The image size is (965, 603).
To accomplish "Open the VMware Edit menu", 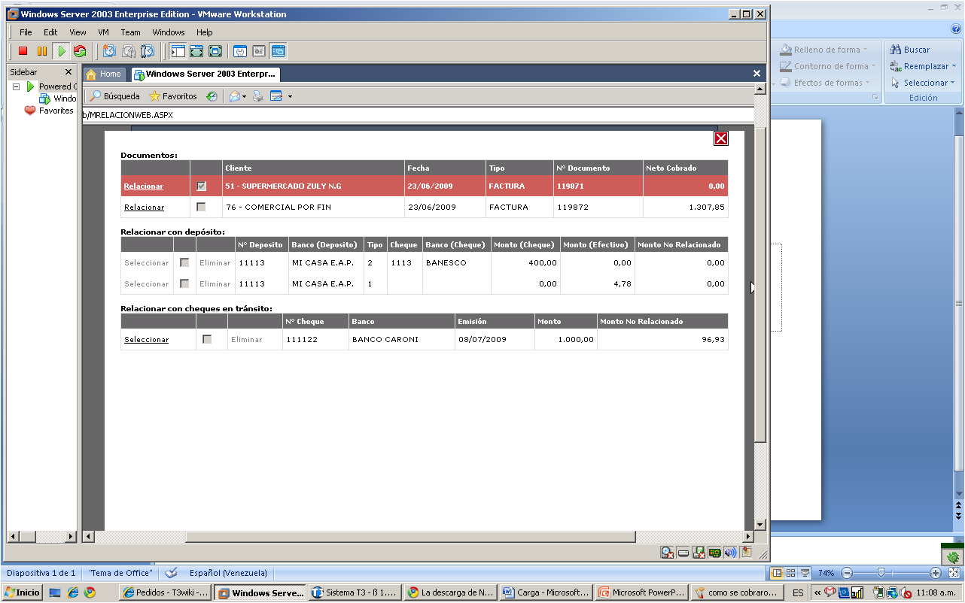I will 50,32.
